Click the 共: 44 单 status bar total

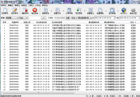coord(90,96)
